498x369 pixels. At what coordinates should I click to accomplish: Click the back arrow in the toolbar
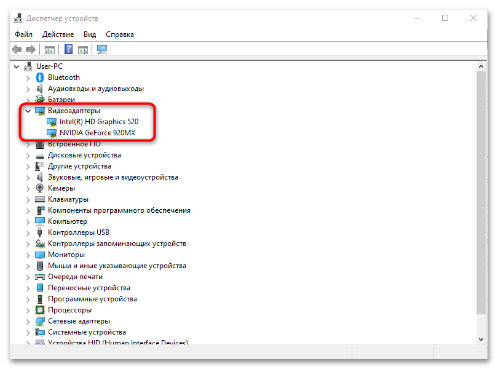[17, 50]
